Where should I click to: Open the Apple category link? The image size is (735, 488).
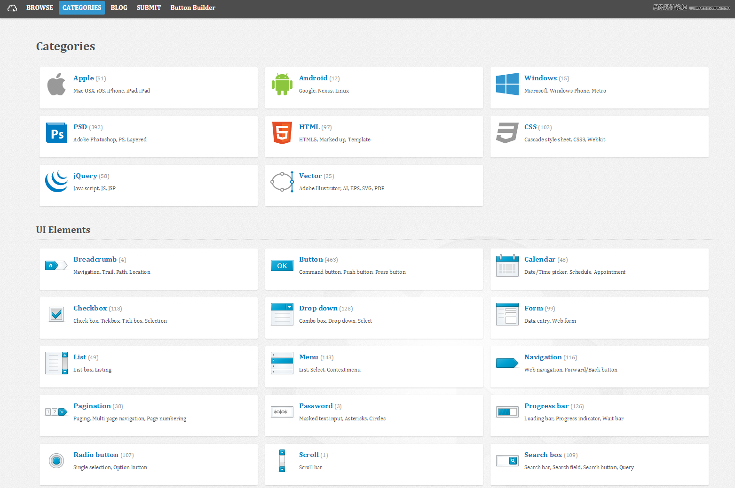84,78
